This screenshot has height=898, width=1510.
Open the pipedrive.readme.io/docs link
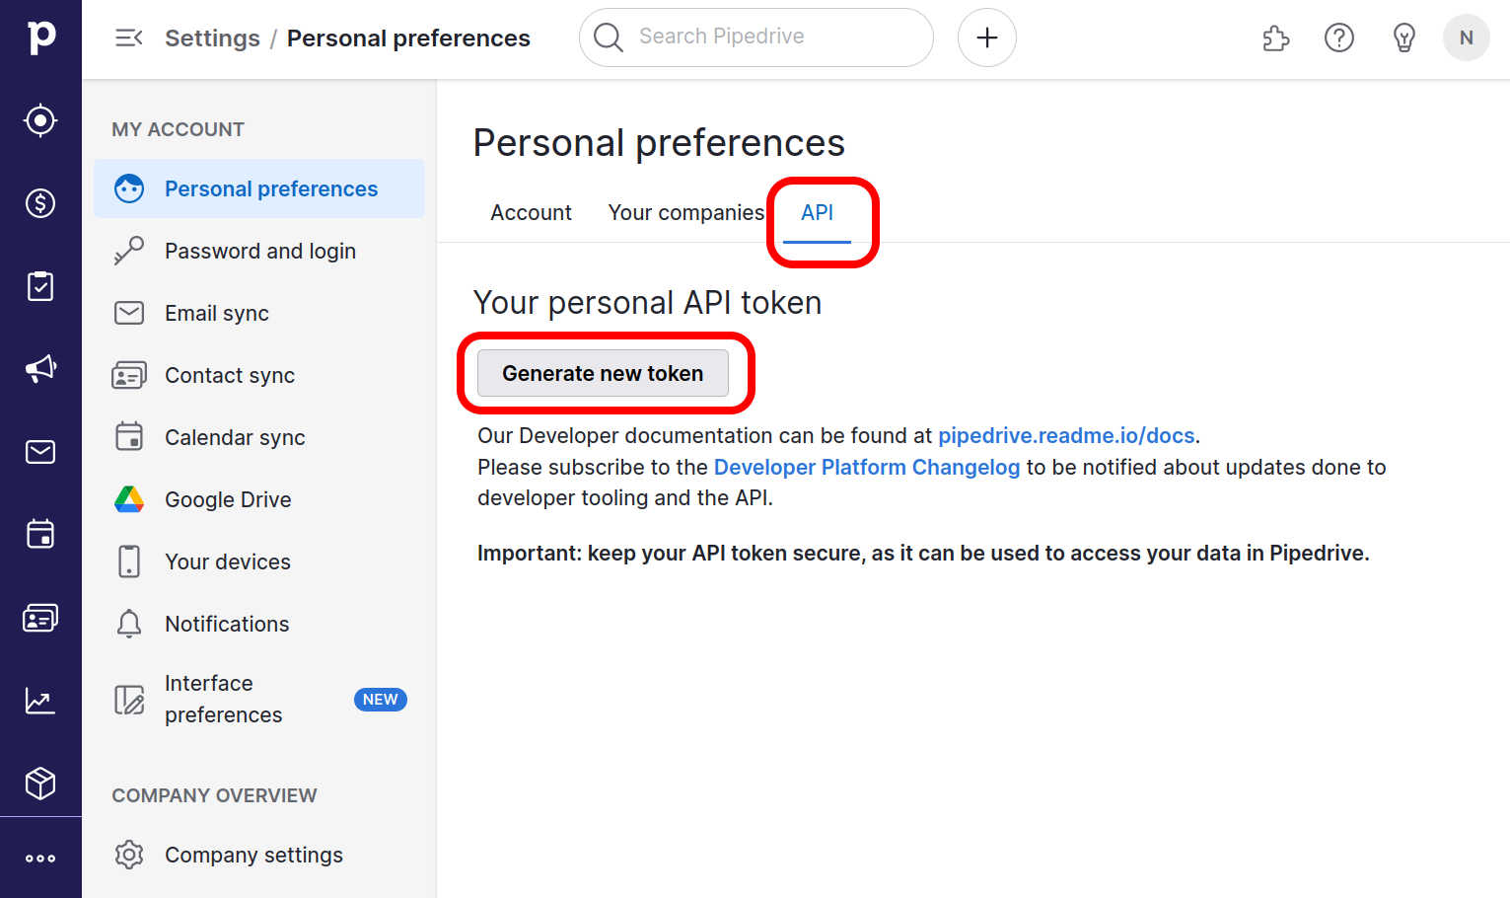[1066, 435]
